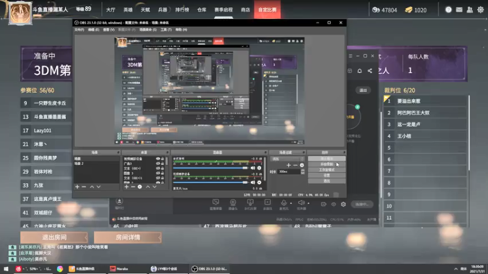
Task: Toggle visibility of the second source row
Action: [158, 163]
